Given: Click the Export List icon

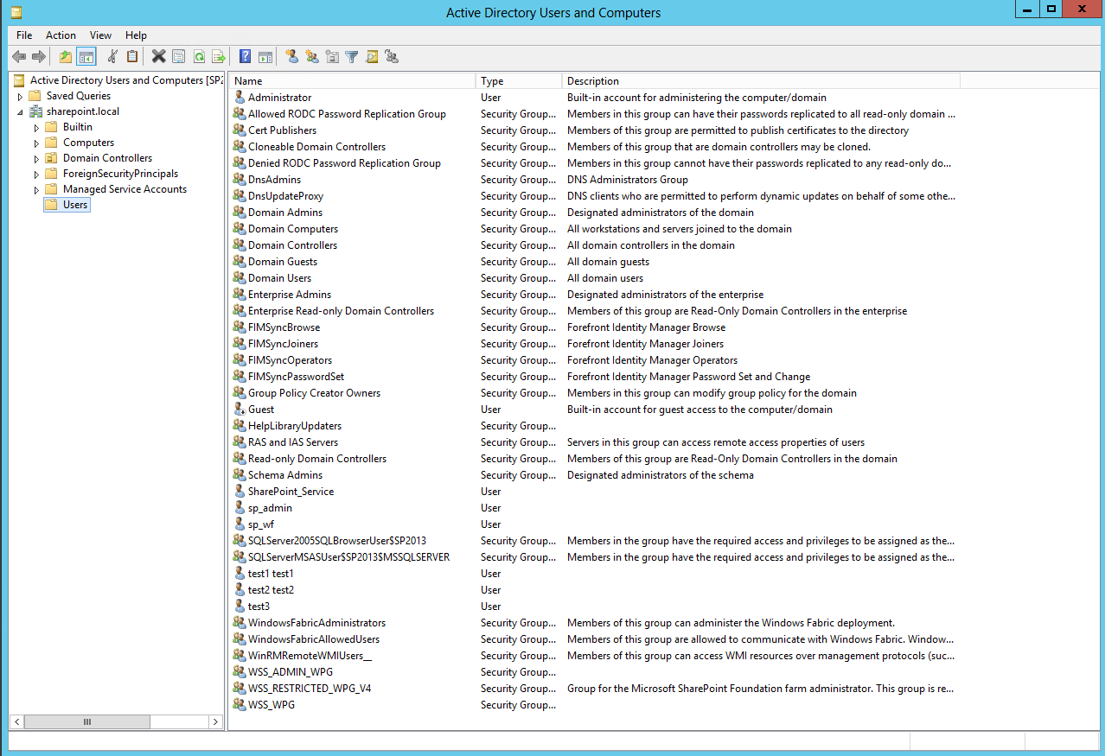Looking at the screenshot, I should (x=219, y=57).
